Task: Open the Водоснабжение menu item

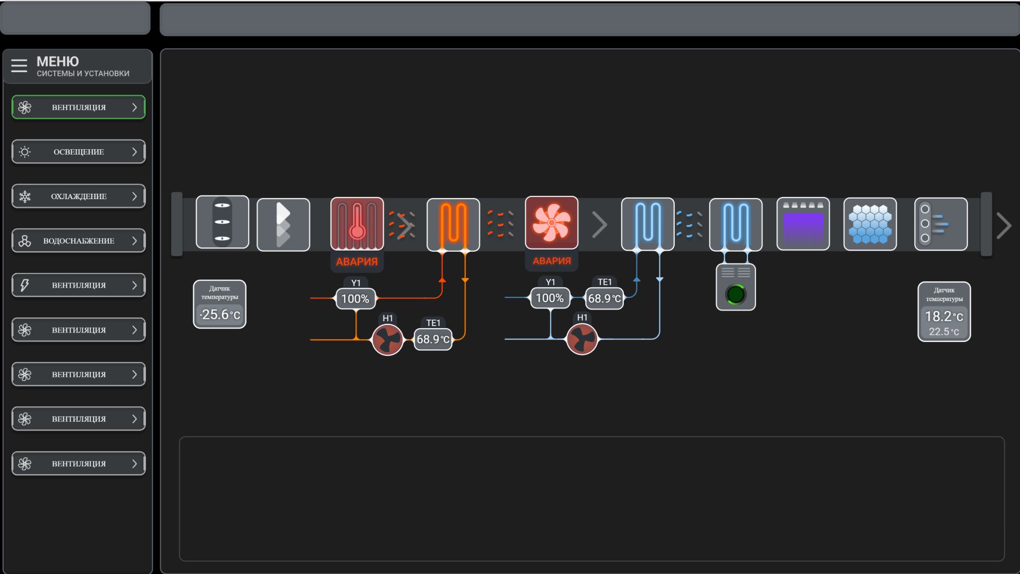Action: [x=78, y=241]
